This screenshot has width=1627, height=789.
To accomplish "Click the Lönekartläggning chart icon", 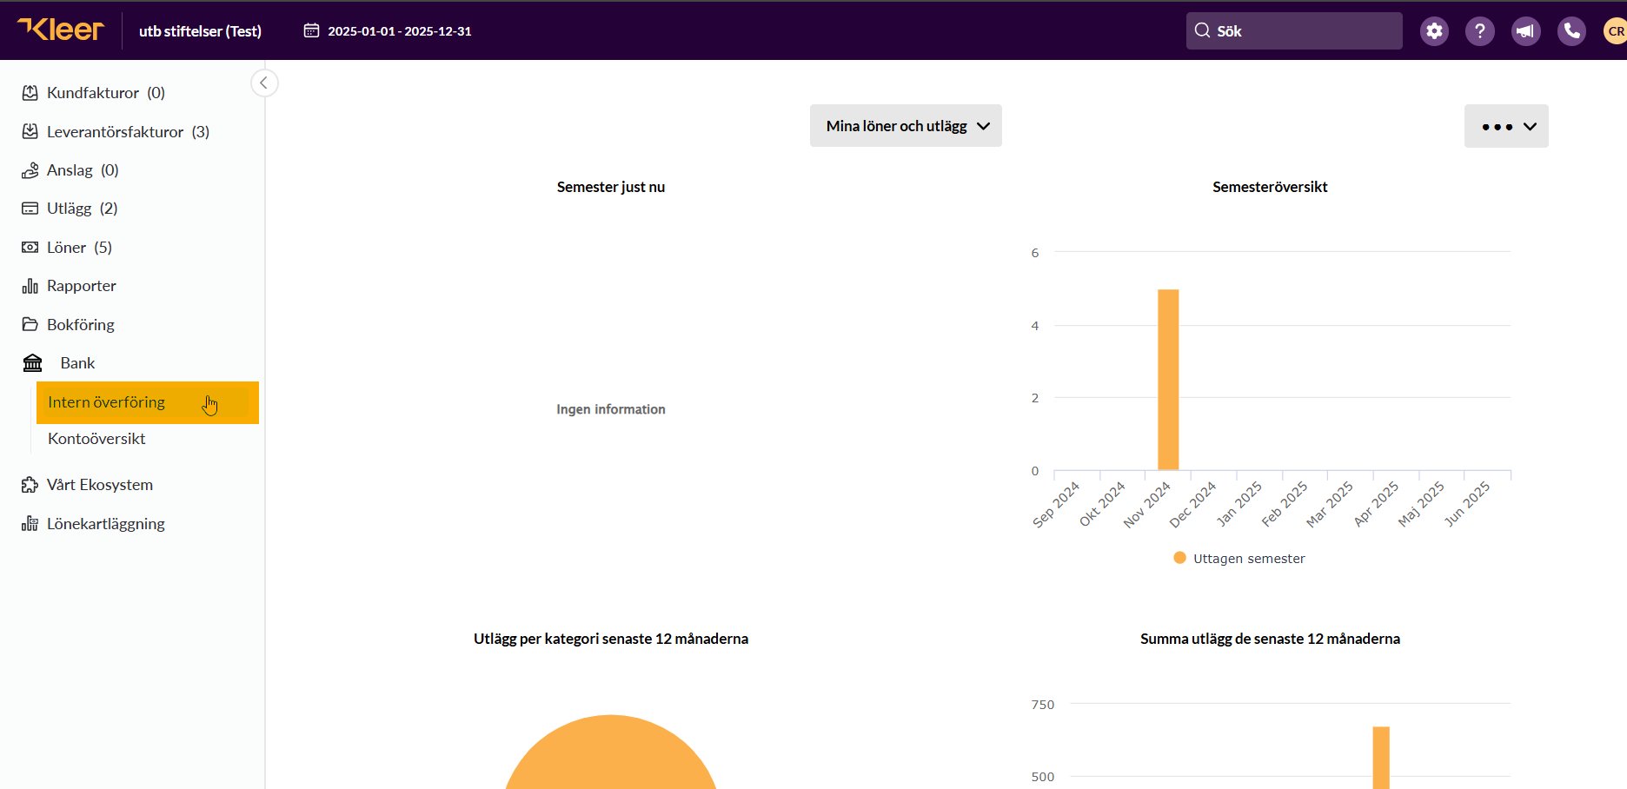I will point(30,523).
